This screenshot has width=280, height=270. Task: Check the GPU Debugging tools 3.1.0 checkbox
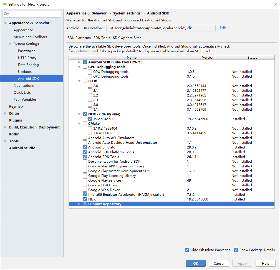click(x=90, y=76)
